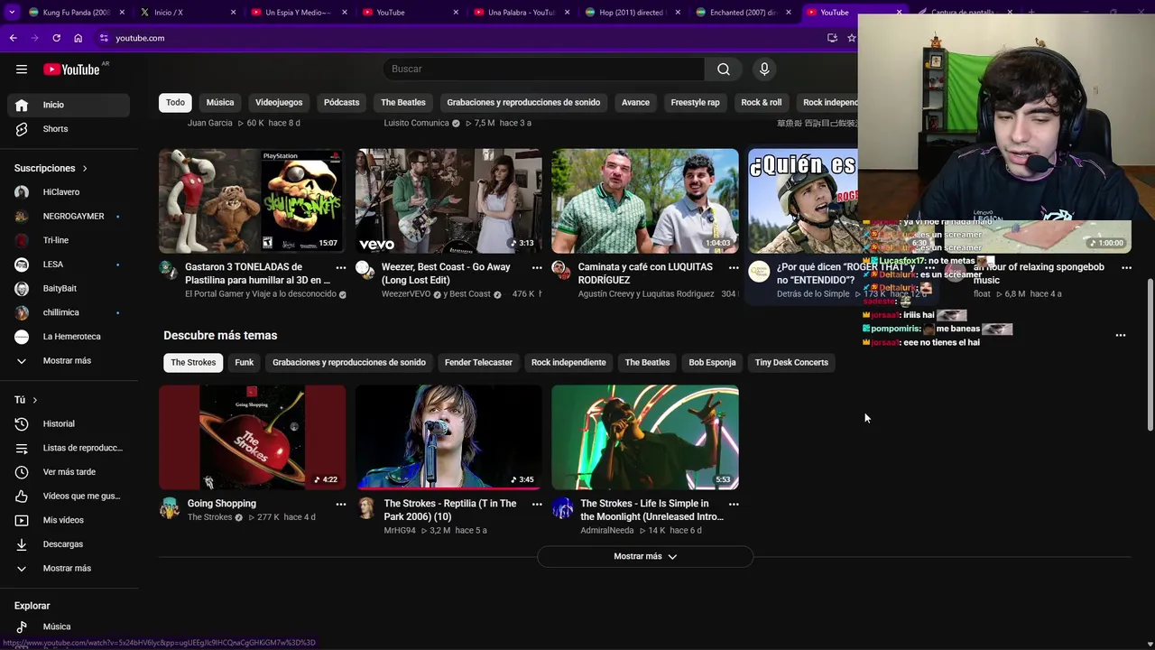
Task: Switch to Una Palabra YouTube tab
Action: [x=521, y=13]
